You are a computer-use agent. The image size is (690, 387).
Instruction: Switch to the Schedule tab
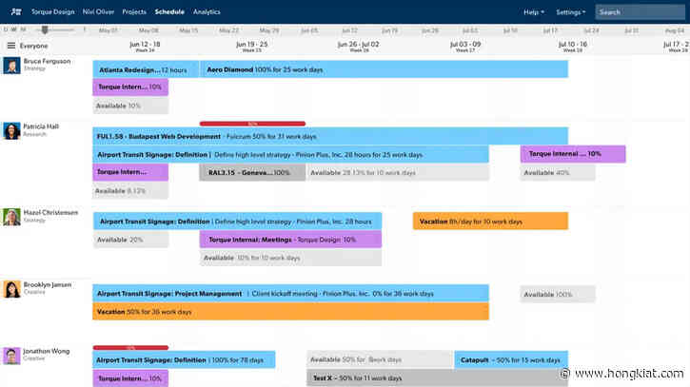169,11
